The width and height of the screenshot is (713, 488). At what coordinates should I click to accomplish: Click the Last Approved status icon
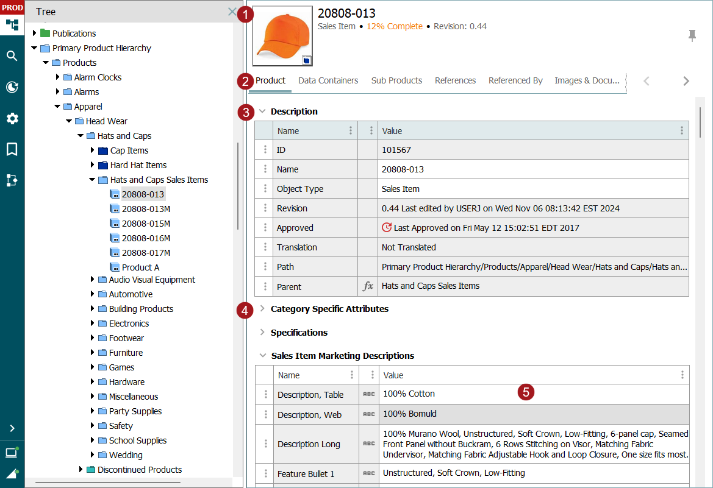click(387, 228)
